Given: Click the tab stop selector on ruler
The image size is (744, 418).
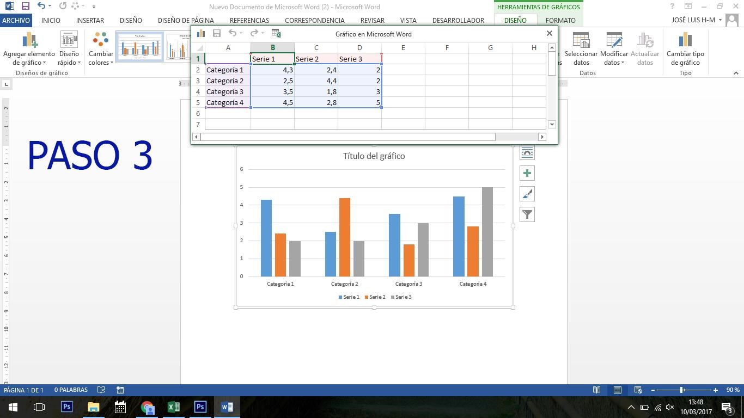Looking at the screenshot, I should tap(6, 84).
